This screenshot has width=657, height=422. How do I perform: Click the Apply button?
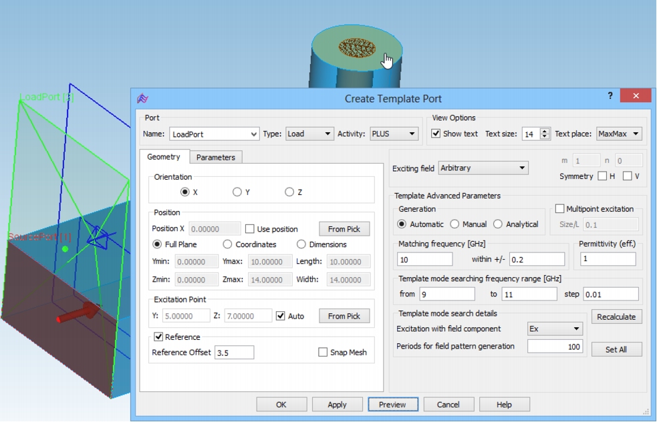[338, 405]
